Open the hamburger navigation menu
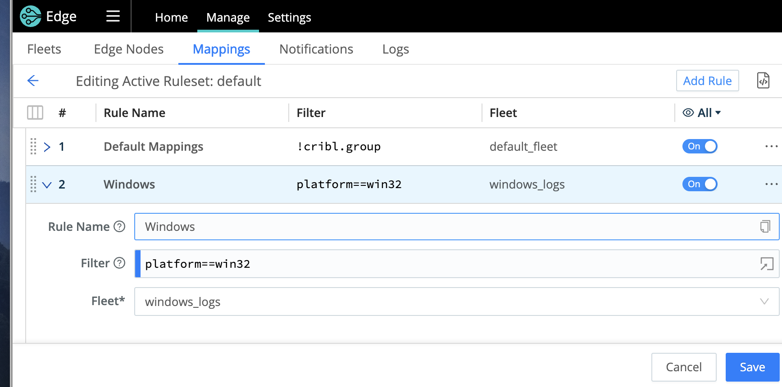Image resolution: width=782 pixels, height=387 pixels. click(113, 17)
